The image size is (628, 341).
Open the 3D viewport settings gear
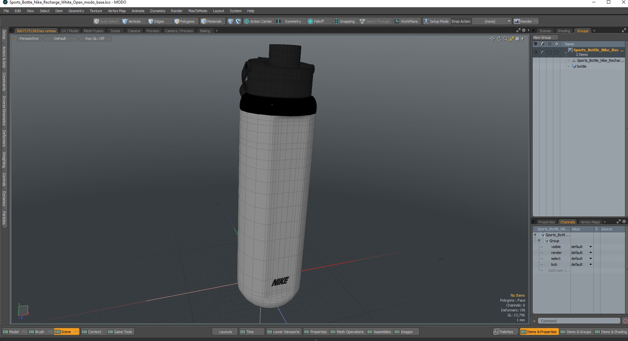coord(517,39)
